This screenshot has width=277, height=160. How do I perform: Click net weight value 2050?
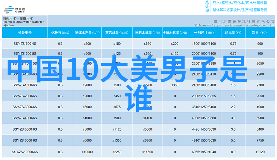[260, 64]
